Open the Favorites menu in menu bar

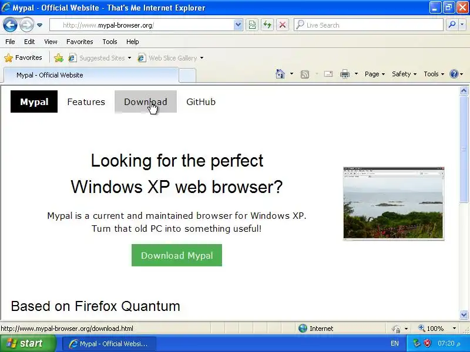point(80,42)
